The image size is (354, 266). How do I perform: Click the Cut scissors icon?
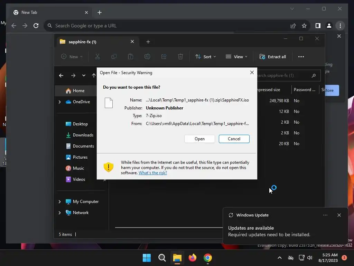[x=97, y=57]
